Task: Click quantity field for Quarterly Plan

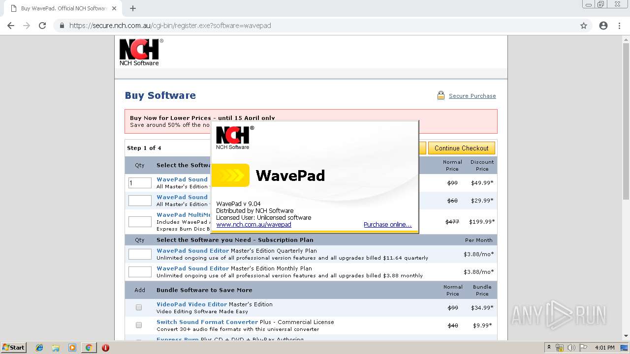Action: click(140, 254)
